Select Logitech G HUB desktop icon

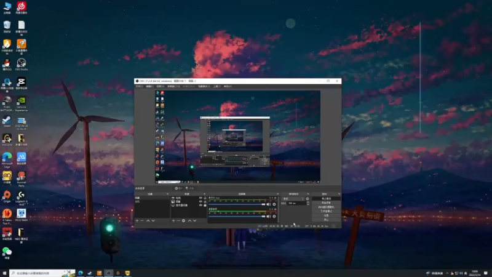22,198
